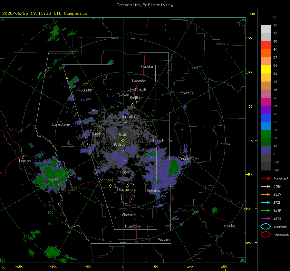Click the orange 111V arrow icon
This screenshot has width=290, height=271.
click(x=266, y=194)
